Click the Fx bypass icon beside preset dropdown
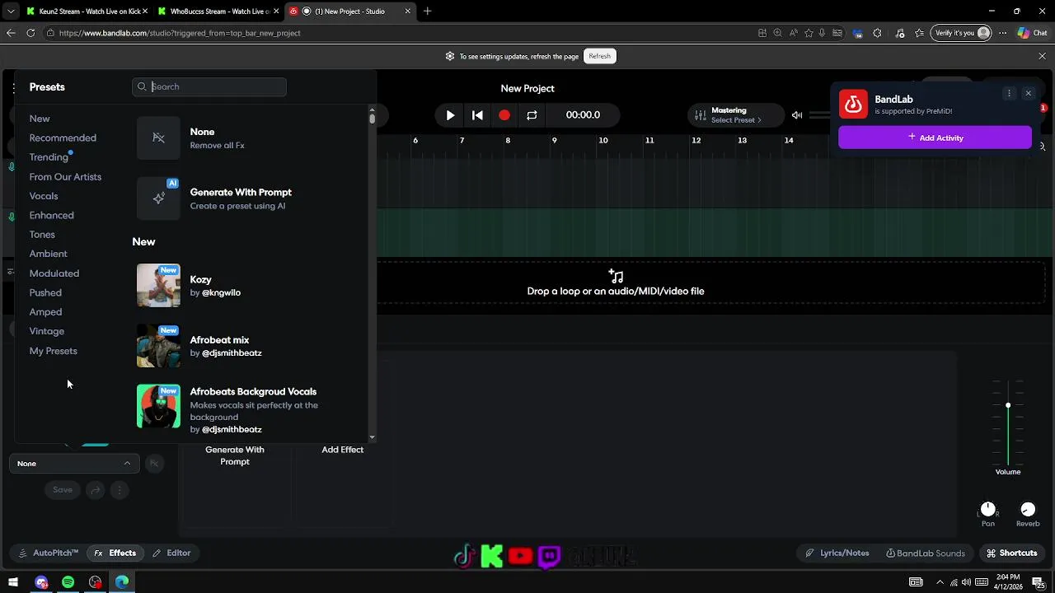Viewport: 1055px width, 593px height. click(153, 464)
